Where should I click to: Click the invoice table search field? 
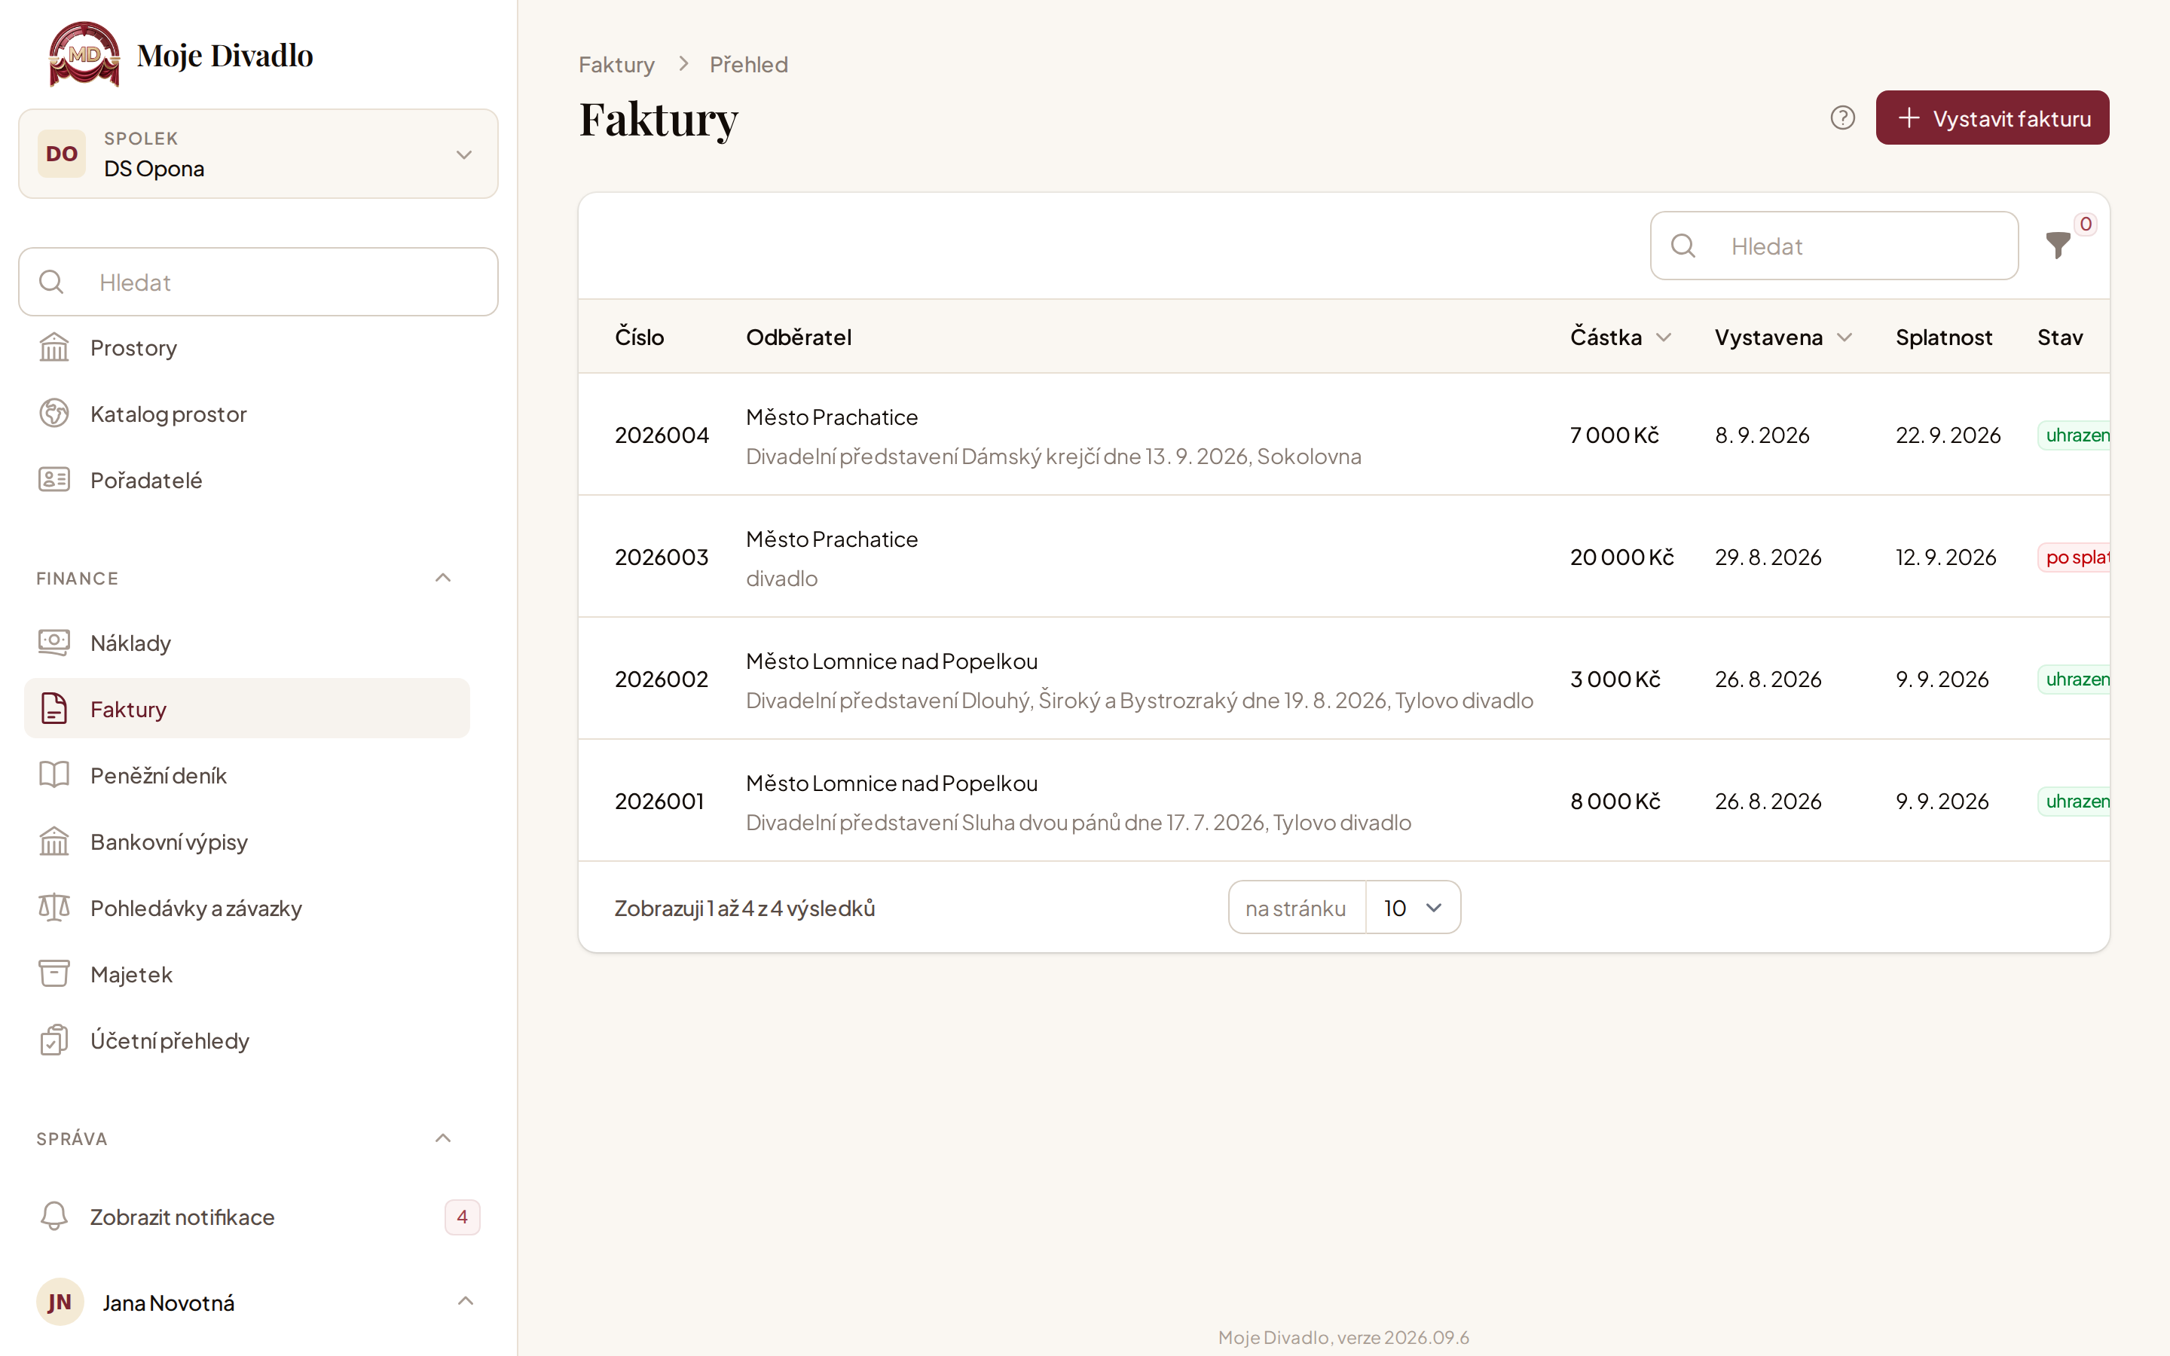[x=1834, y=246]
